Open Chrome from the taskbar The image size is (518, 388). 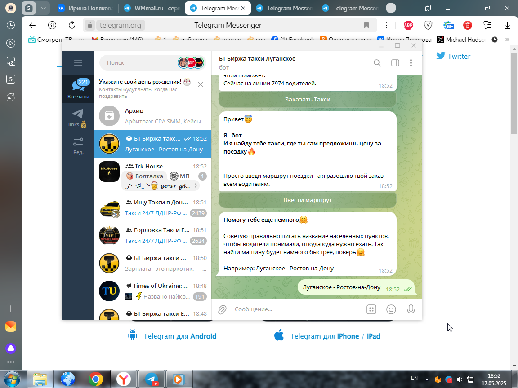(x=95, y=379)
